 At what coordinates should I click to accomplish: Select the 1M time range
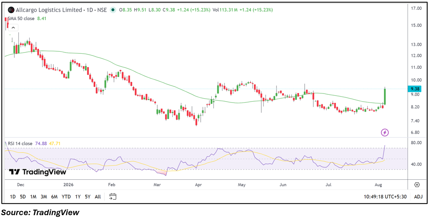coord(33,197)
